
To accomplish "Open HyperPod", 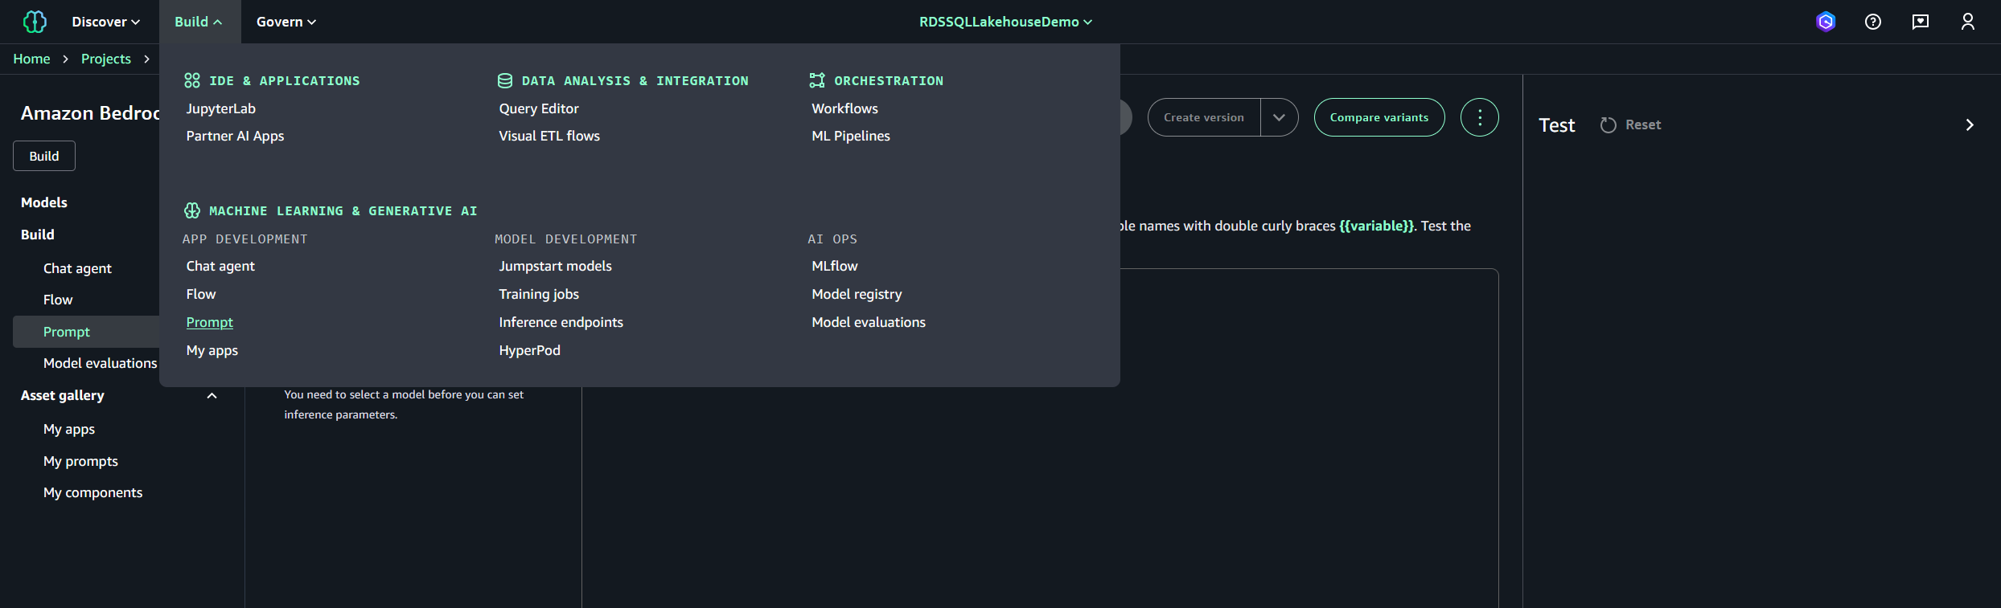I will pyautogui.click(x=530, y=350).
